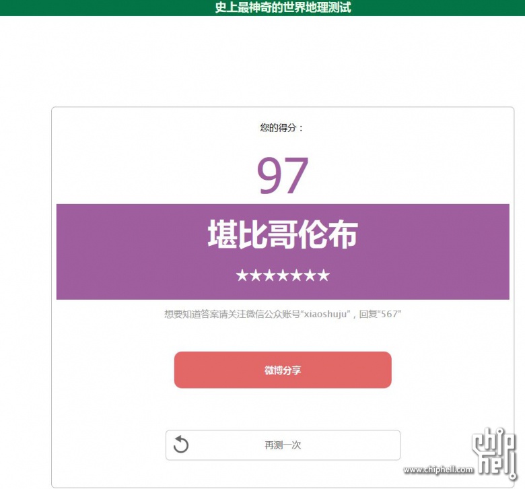Click the 史上最神奇的世界地理测试 page header

[x=283, y=7]
